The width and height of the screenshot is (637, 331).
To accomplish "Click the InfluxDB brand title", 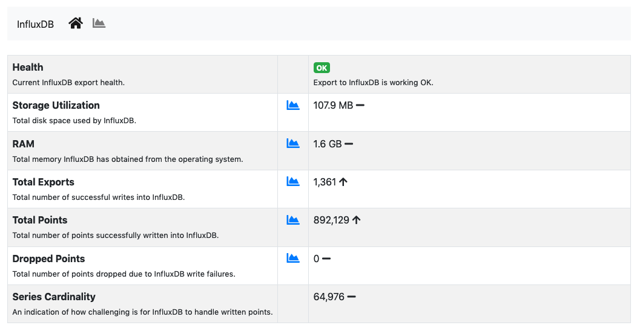I will (35, 24).
